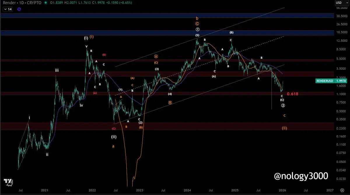Select the white wave label (5)
Image resolution: width=350 pixels, height=195 pixels.
(x=197, y=35)
